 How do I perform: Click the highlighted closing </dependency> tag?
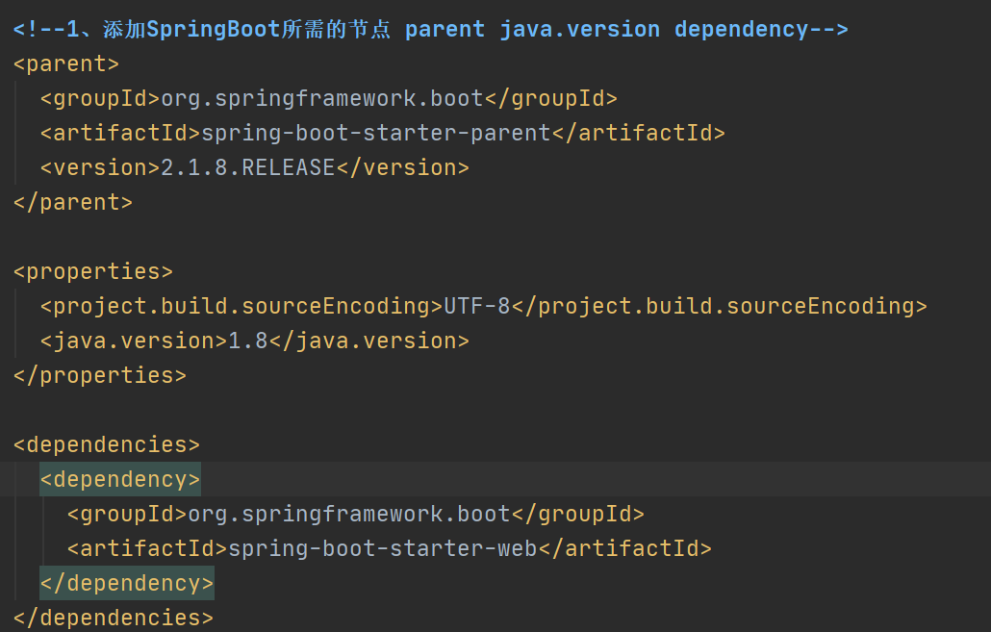tap(127, 583)
